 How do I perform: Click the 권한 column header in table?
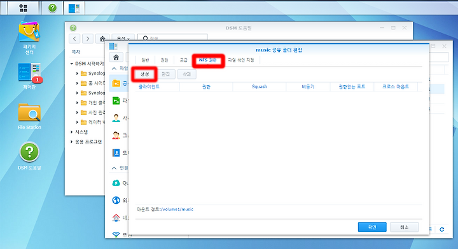pos(206,86)
